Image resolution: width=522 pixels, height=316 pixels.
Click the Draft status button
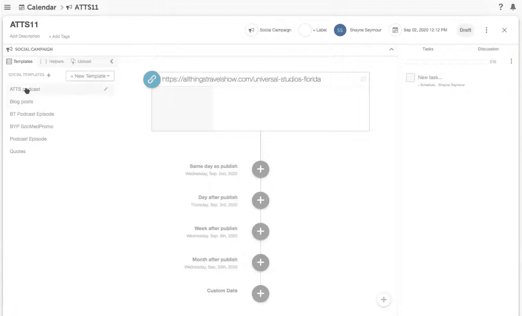coord(465,30)
